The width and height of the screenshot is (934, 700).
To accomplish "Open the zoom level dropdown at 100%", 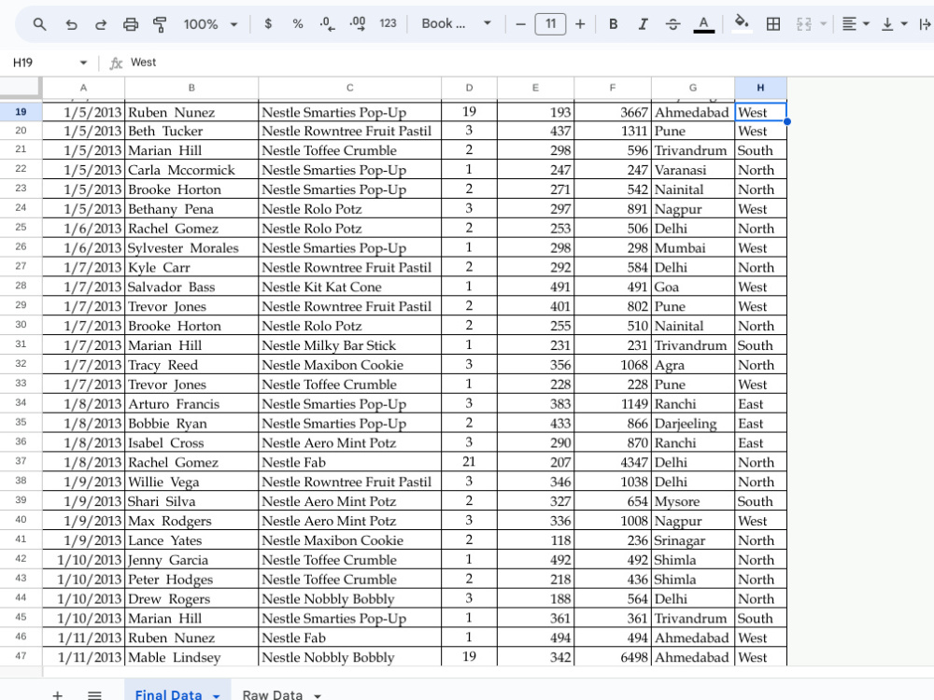I will (x=210, y=24).
